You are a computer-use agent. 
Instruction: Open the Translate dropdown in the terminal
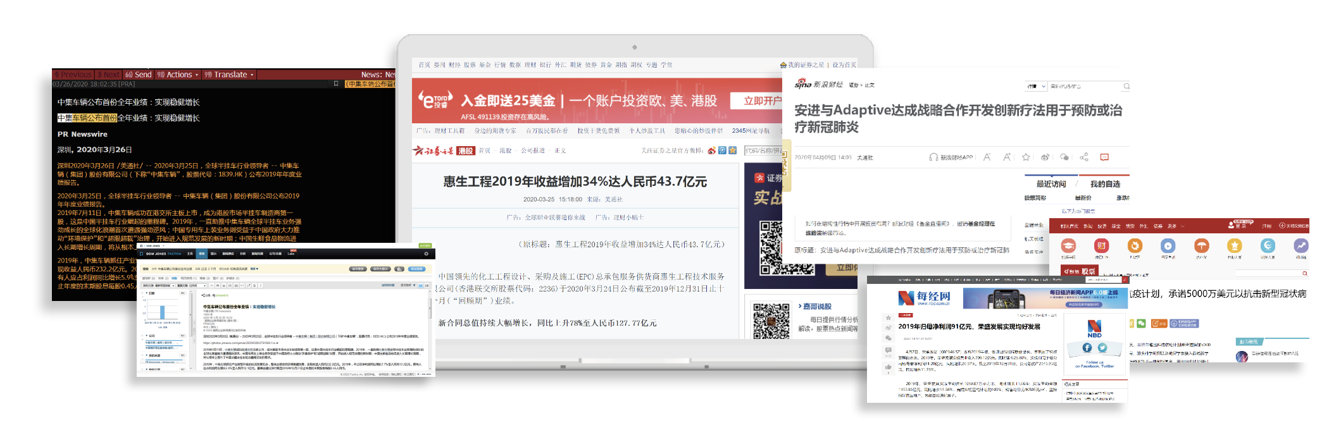228,75
